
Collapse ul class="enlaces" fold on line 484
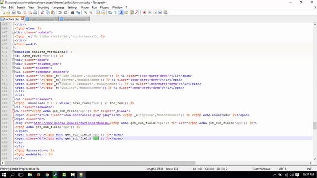[x=13, y=99]
